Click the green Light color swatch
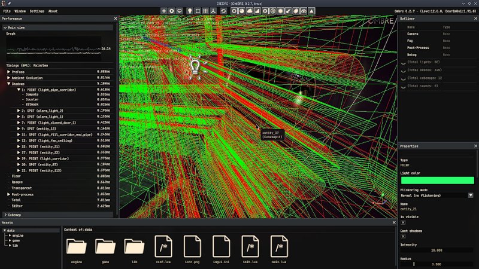This screenshot has height=269, width=479. pyautogui.click(x=436, y=180)
